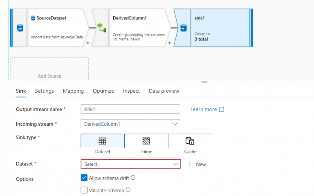Enable the Validate schema checkbox
This screenshot has height=196, width=314.
point(84,190)
